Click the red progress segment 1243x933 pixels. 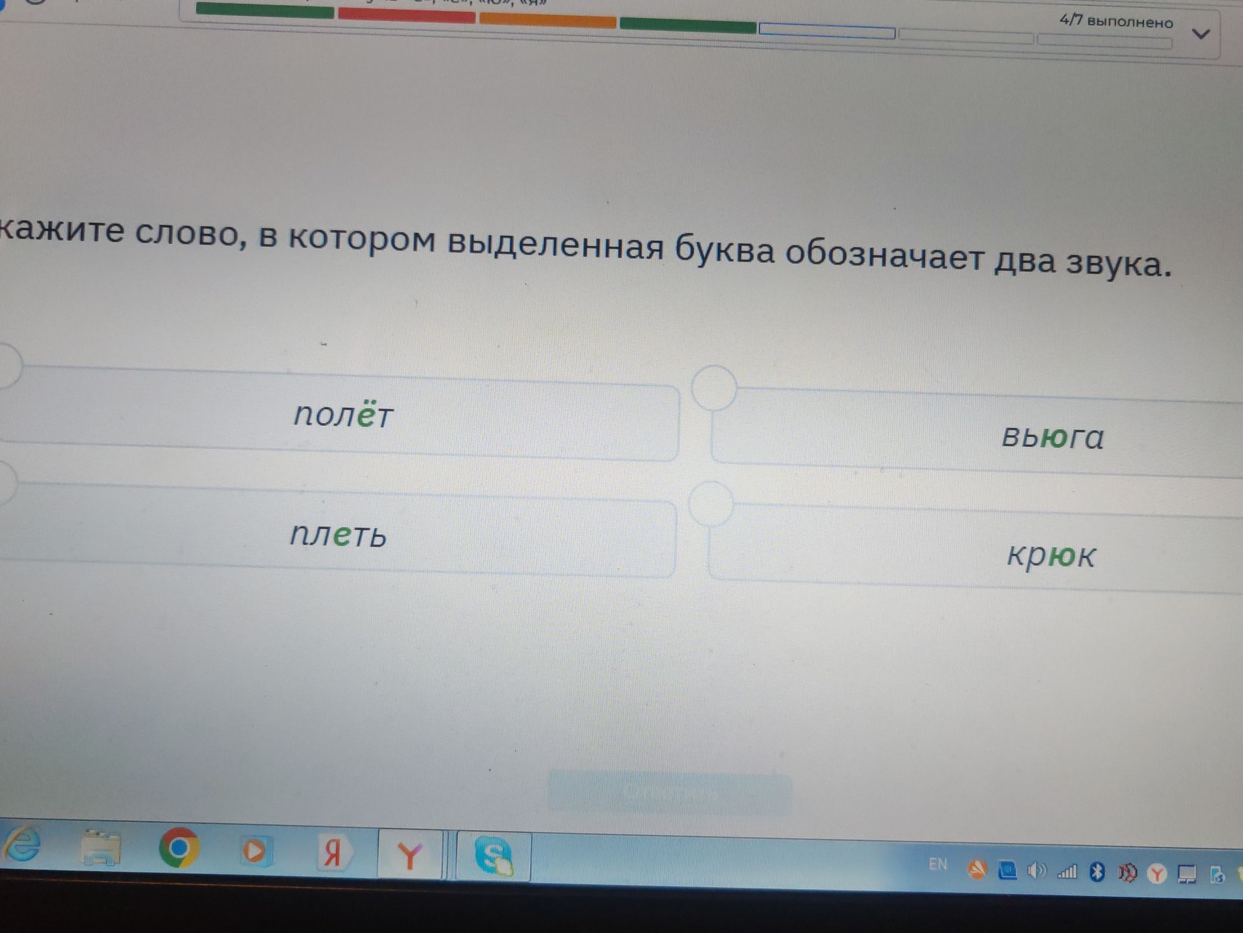coord(407,16)
